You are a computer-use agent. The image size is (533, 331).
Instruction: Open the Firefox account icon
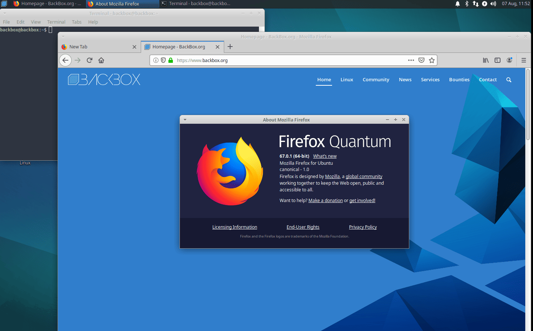click(509, 60)
